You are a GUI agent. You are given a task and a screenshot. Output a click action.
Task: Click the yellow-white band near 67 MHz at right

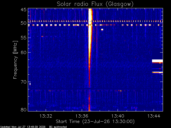[157, 72]
